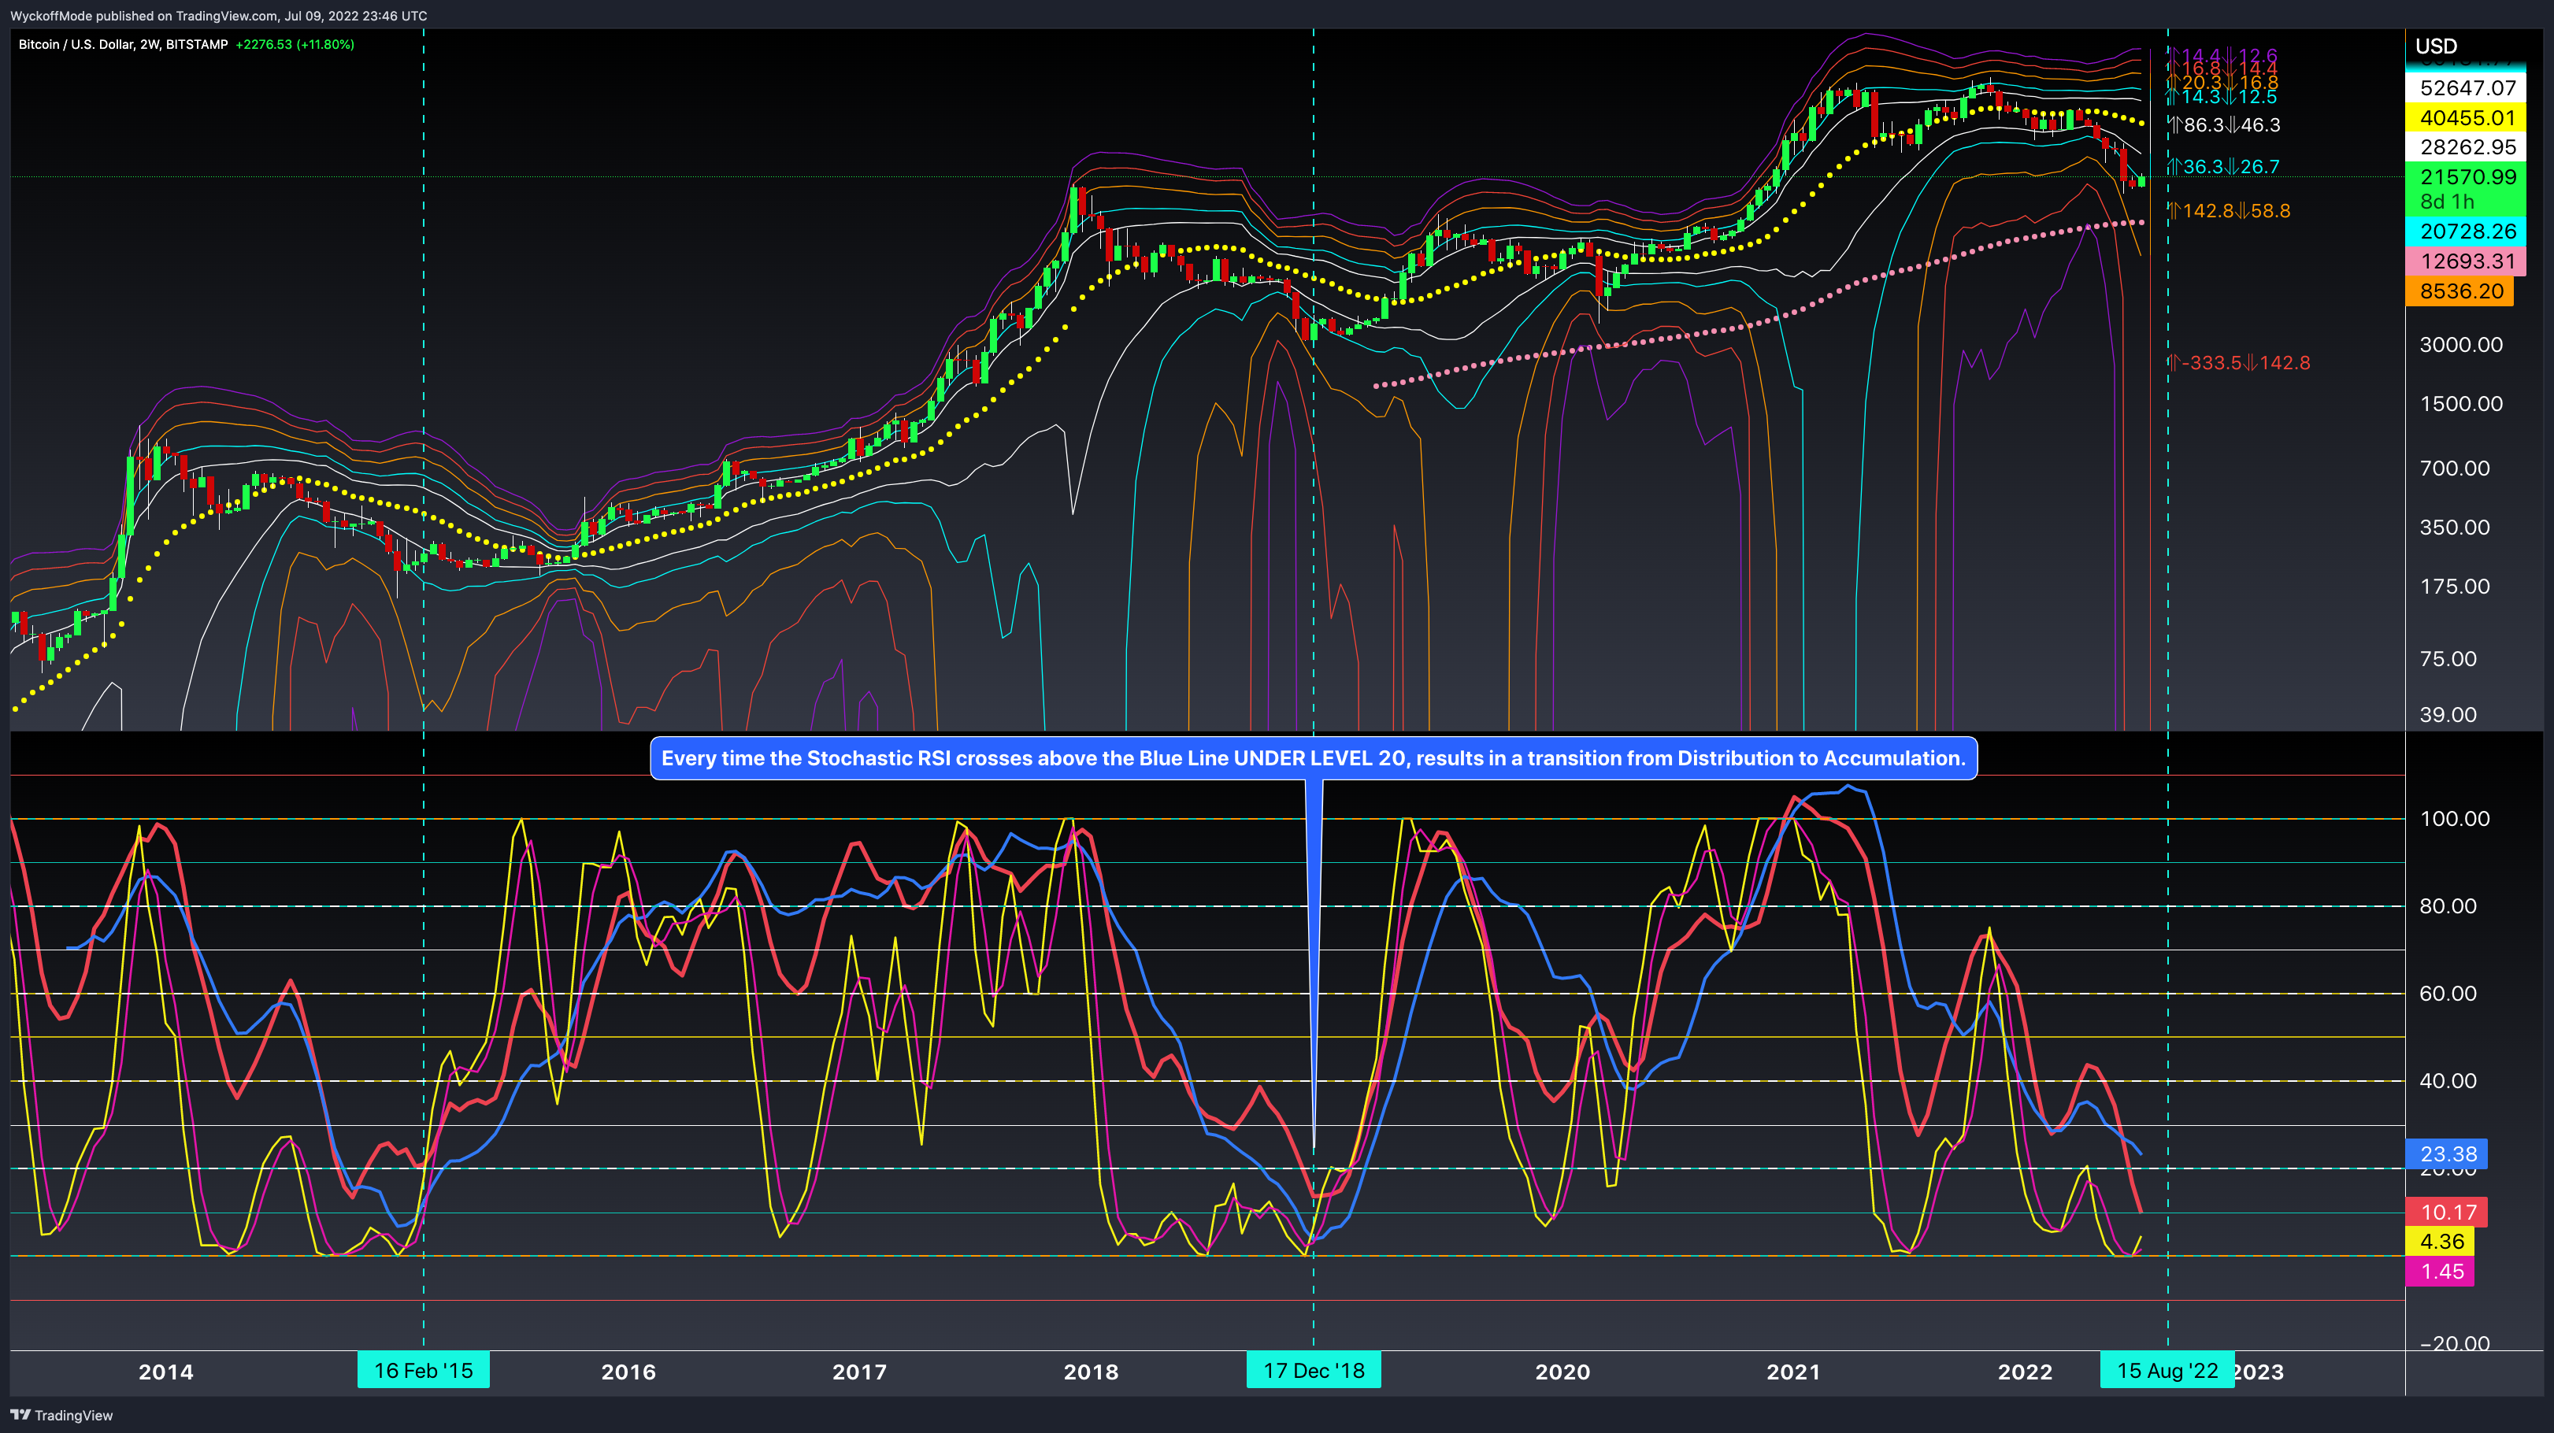Click the green 21570.99 current price label
2554x1433 pixels.
pos(2467,177)
